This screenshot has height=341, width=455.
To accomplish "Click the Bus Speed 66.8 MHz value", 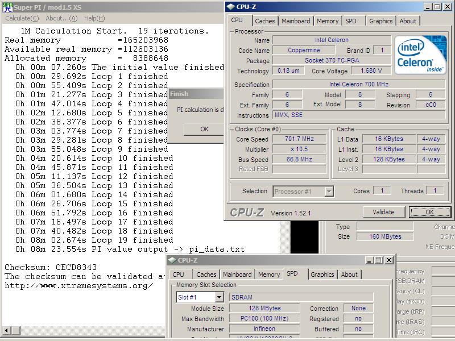I will (299, 159).
